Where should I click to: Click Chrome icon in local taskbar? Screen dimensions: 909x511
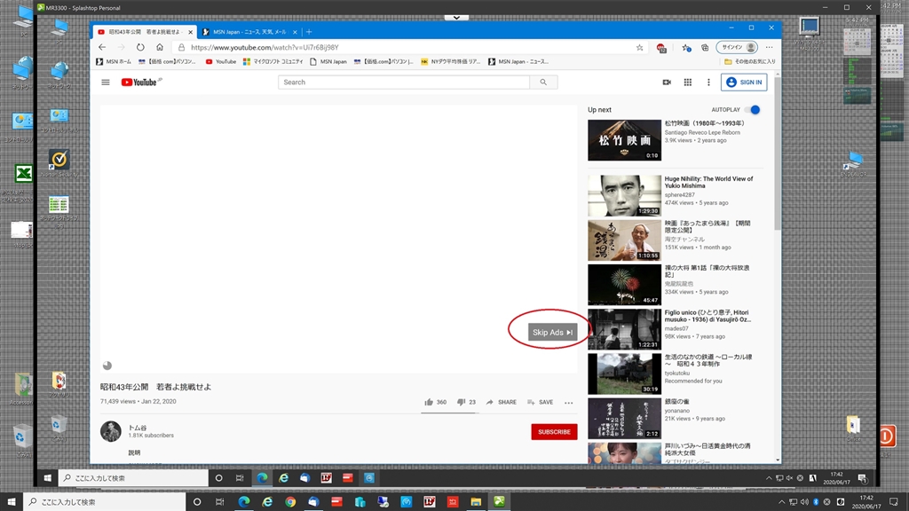290,502
